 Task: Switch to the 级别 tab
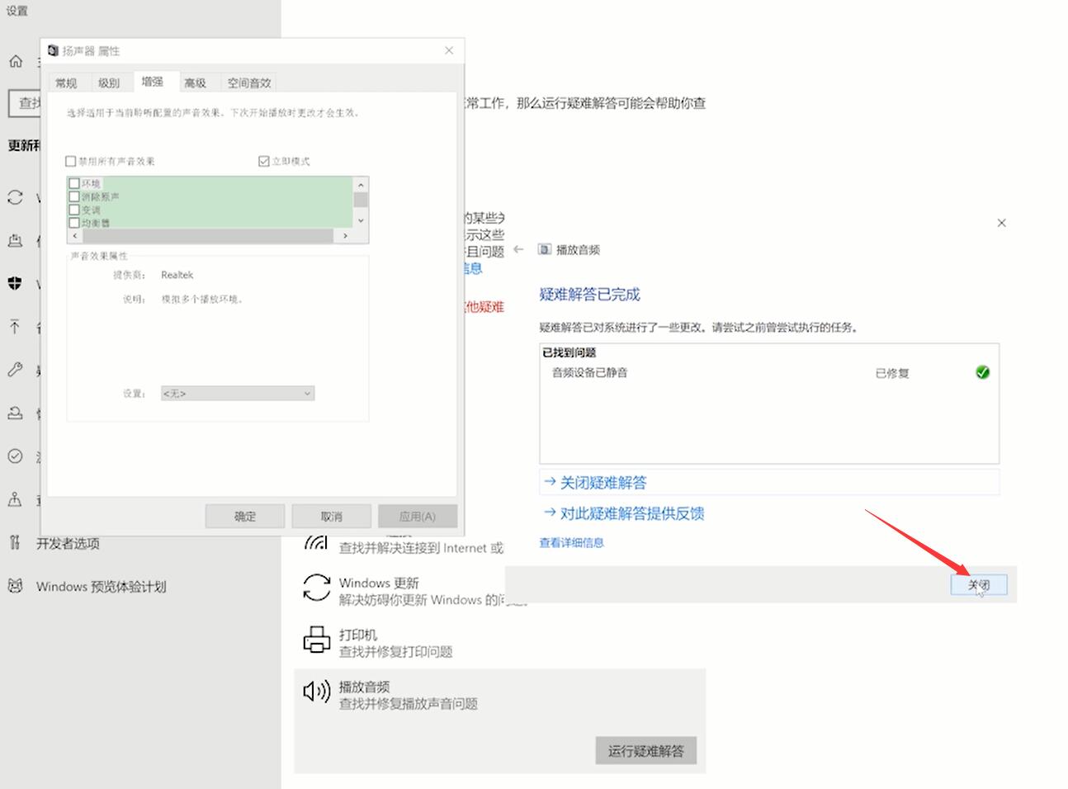click(109, 83)
